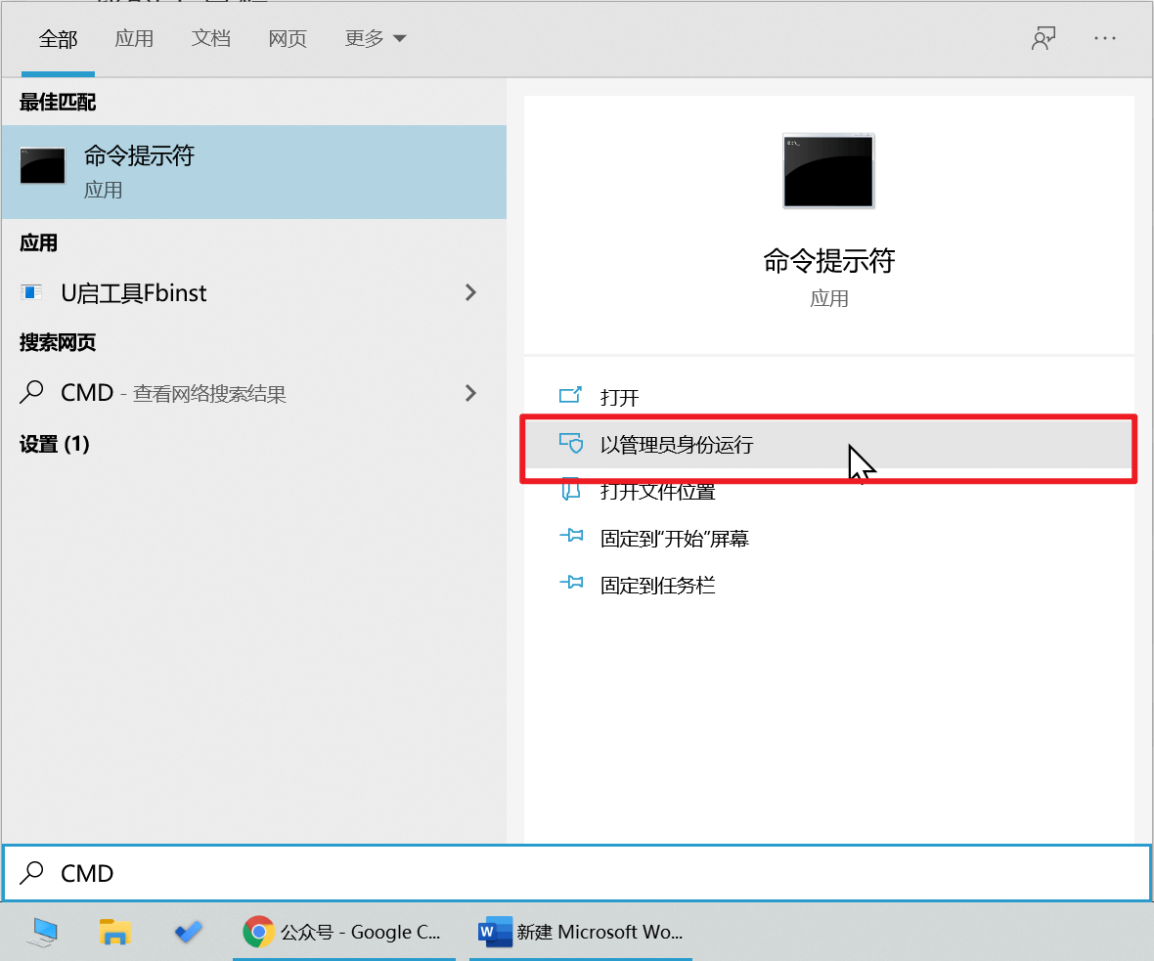1154x961 pixels.
Task: Click the search magnifier icon in search box
Action: [32, 873]
